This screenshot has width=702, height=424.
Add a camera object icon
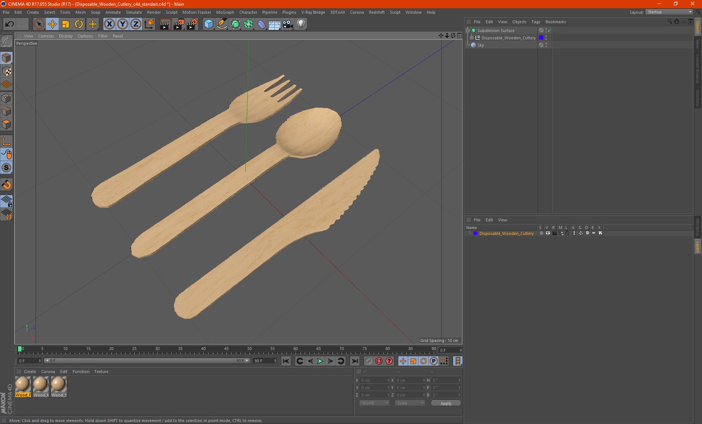(x=288, y=24)
